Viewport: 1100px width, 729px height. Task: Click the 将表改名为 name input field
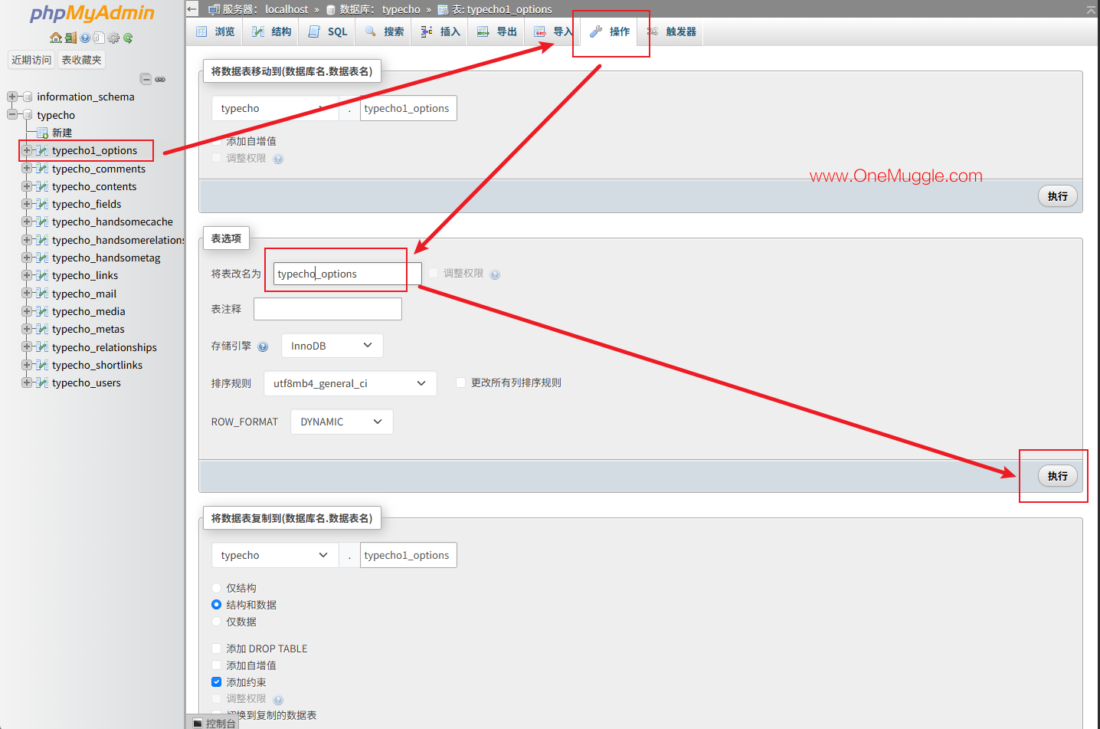pyautogui.click(x=348, y=274)
